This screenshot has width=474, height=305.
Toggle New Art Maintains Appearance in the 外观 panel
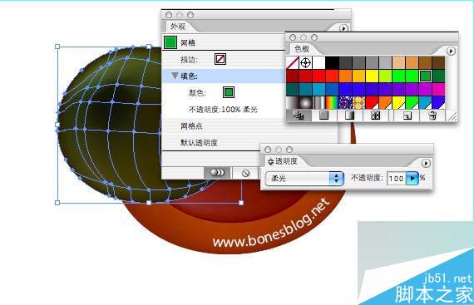pyautogui.click(x=217, y=173)
